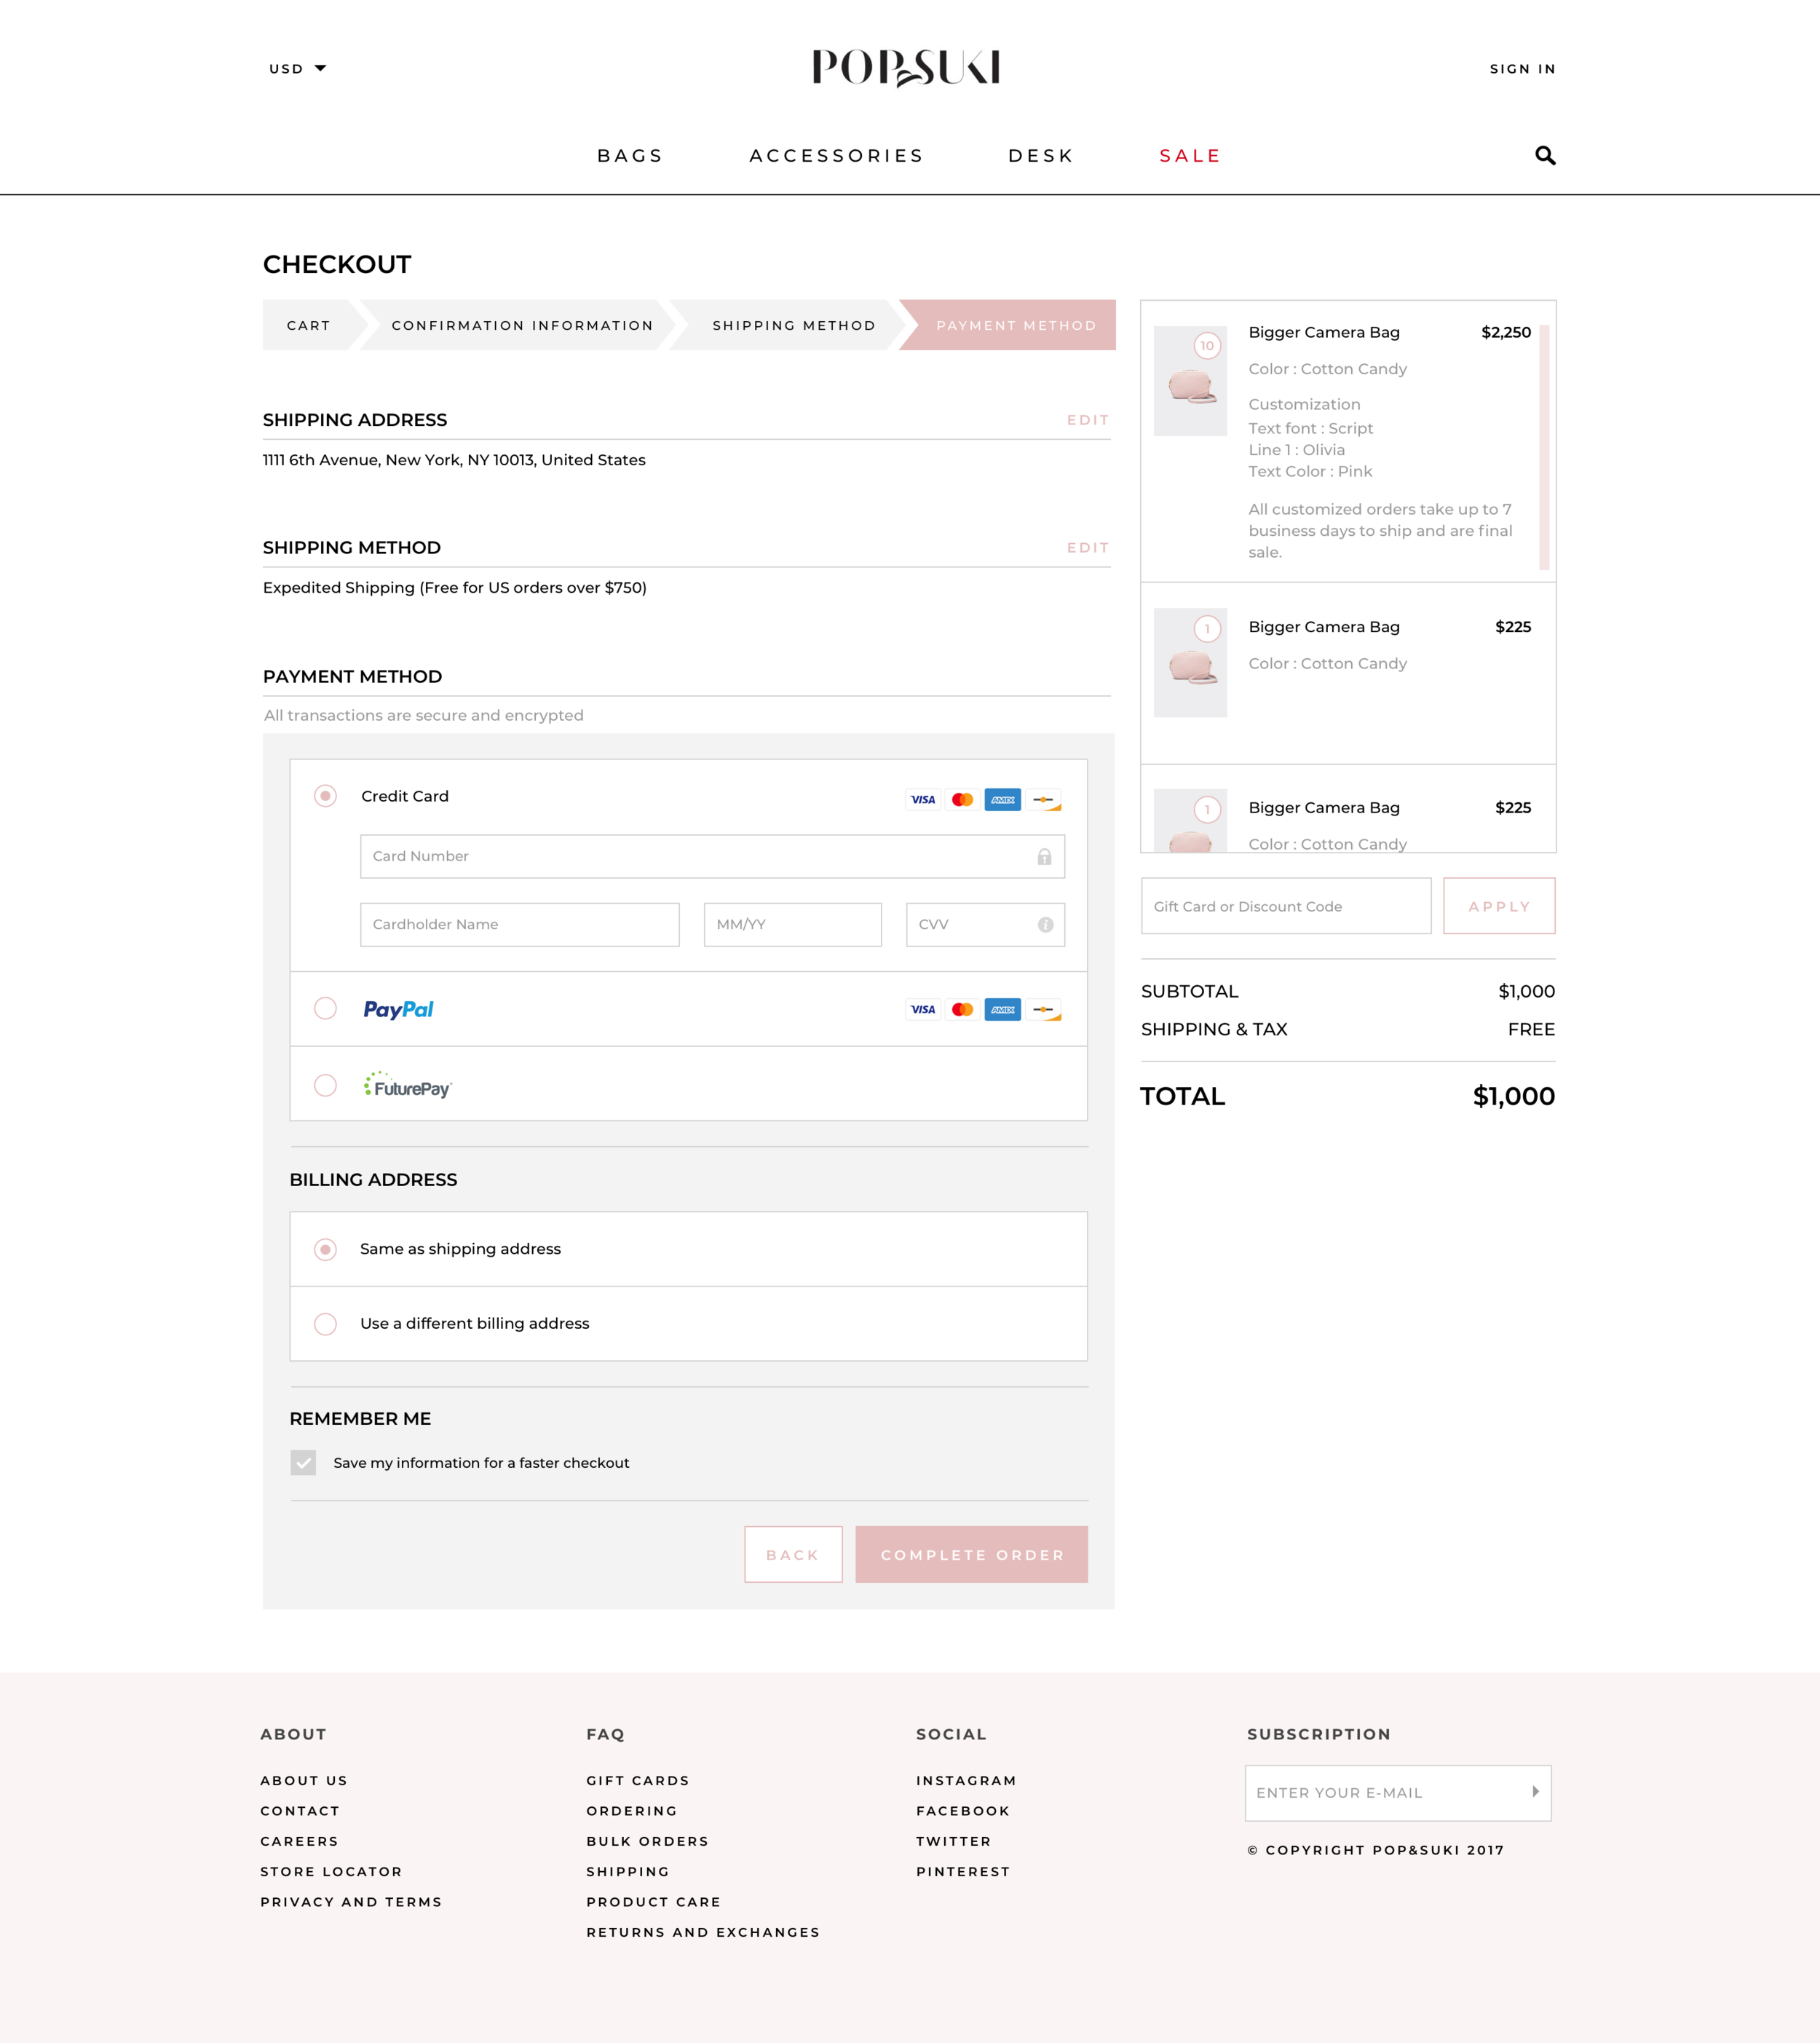Click the Amex icon in PayPal row
Image resolution: width=1820 pixels, height=2043 pixels.
point(1002,1010)
